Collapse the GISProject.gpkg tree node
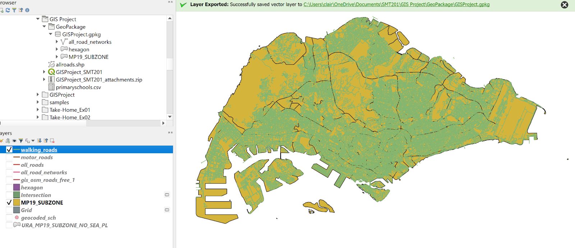 point(51,34)
